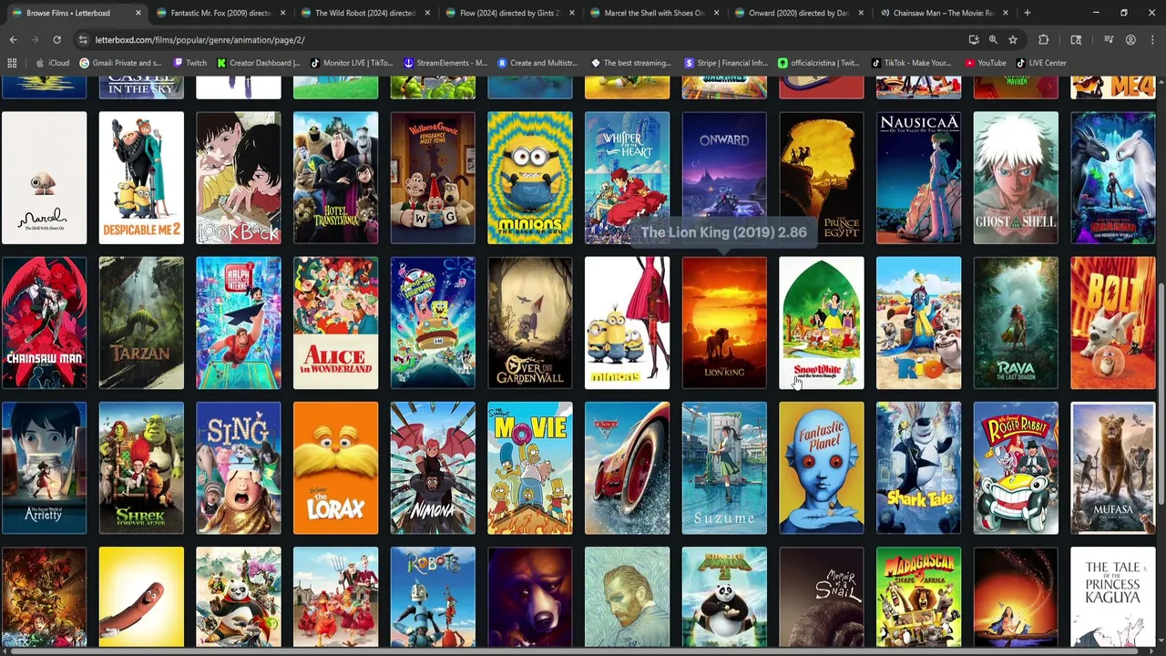Viewport: 1166px width, 656px height.
Task: Open the Chainsaw Man film poster
Action: coord(44,323)
